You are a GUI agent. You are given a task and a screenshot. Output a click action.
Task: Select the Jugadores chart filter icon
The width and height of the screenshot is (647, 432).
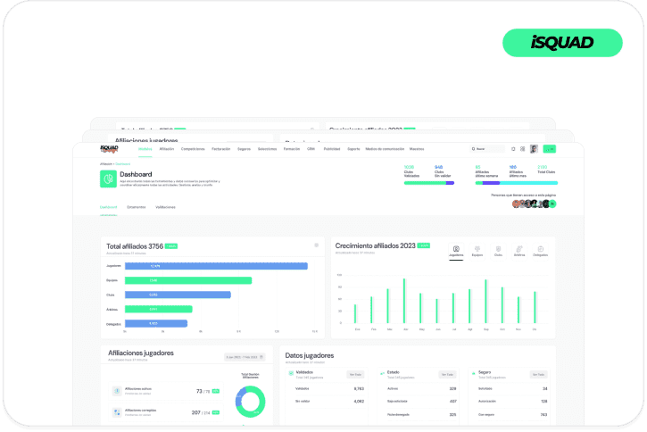pyautogui.click(x=456, y=251)
